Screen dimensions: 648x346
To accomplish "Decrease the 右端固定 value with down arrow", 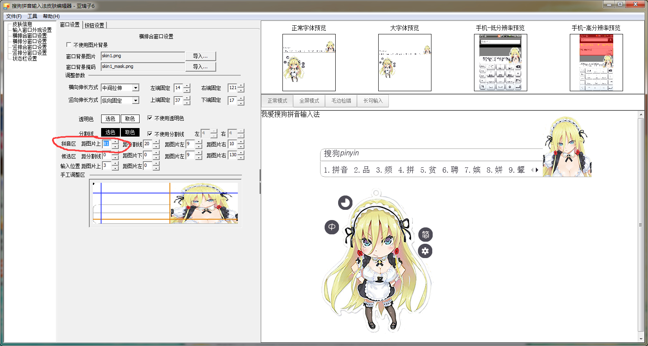I will click(x=241, y=90).
